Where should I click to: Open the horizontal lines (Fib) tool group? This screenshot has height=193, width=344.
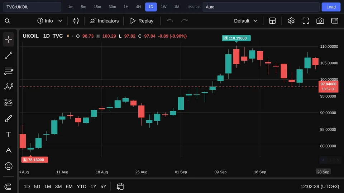point(9,71)
